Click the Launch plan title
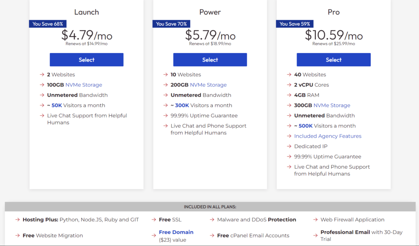 [87, 12]
